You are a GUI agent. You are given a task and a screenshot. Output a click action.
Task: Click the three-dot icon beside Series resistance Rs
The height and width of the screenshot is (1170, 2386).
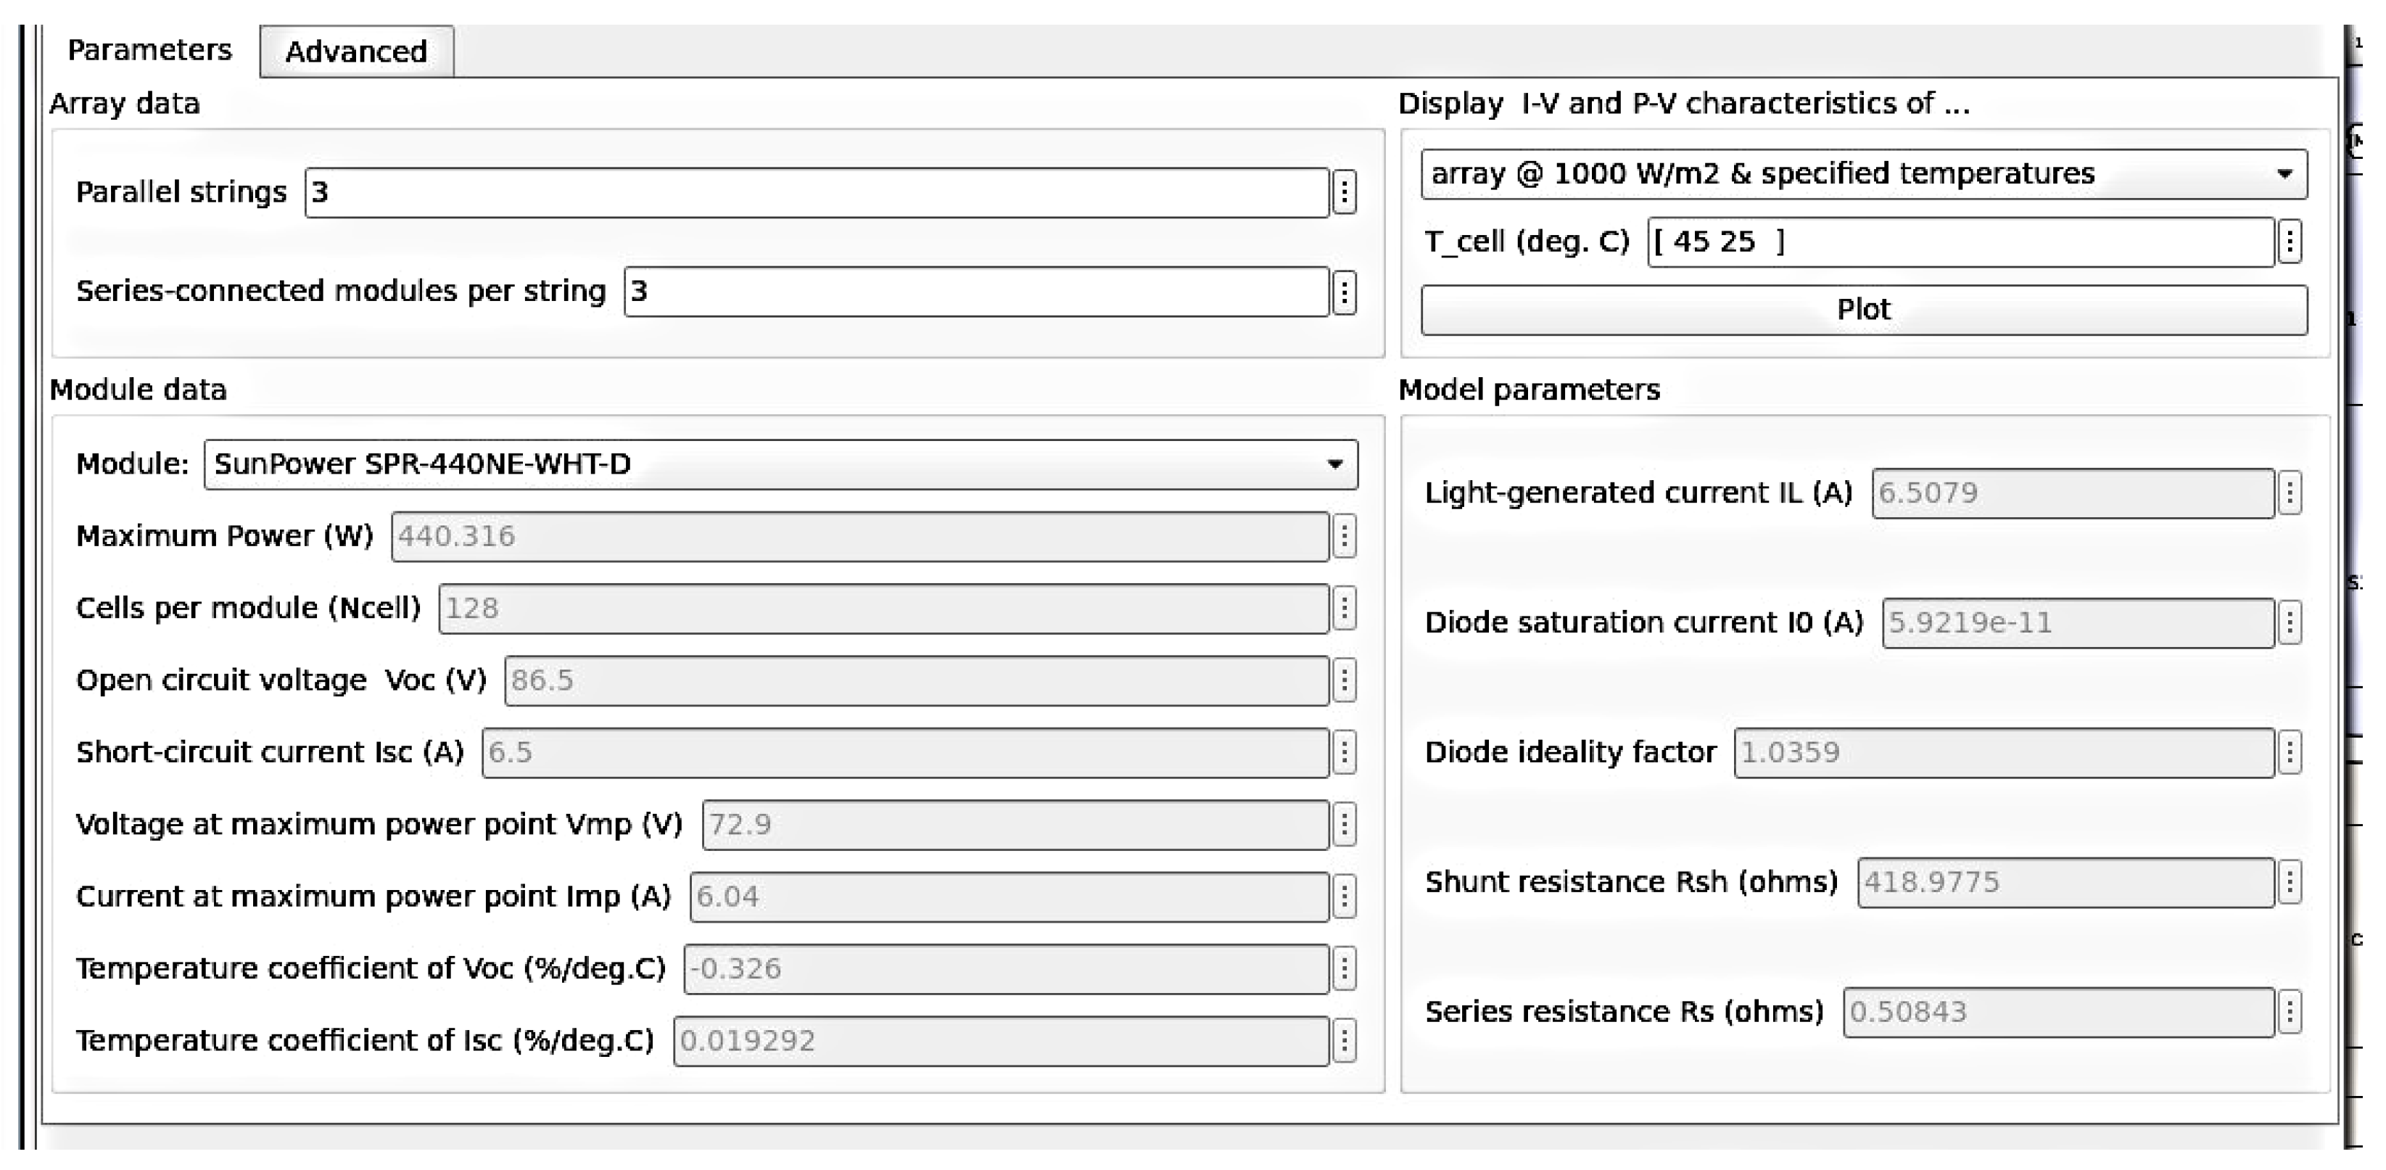click(x=2289, y=1012)
